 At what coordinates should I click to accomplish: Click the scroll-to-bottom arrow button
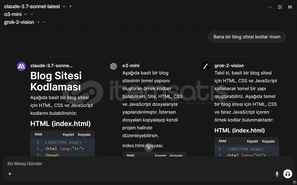pos(149,147)
